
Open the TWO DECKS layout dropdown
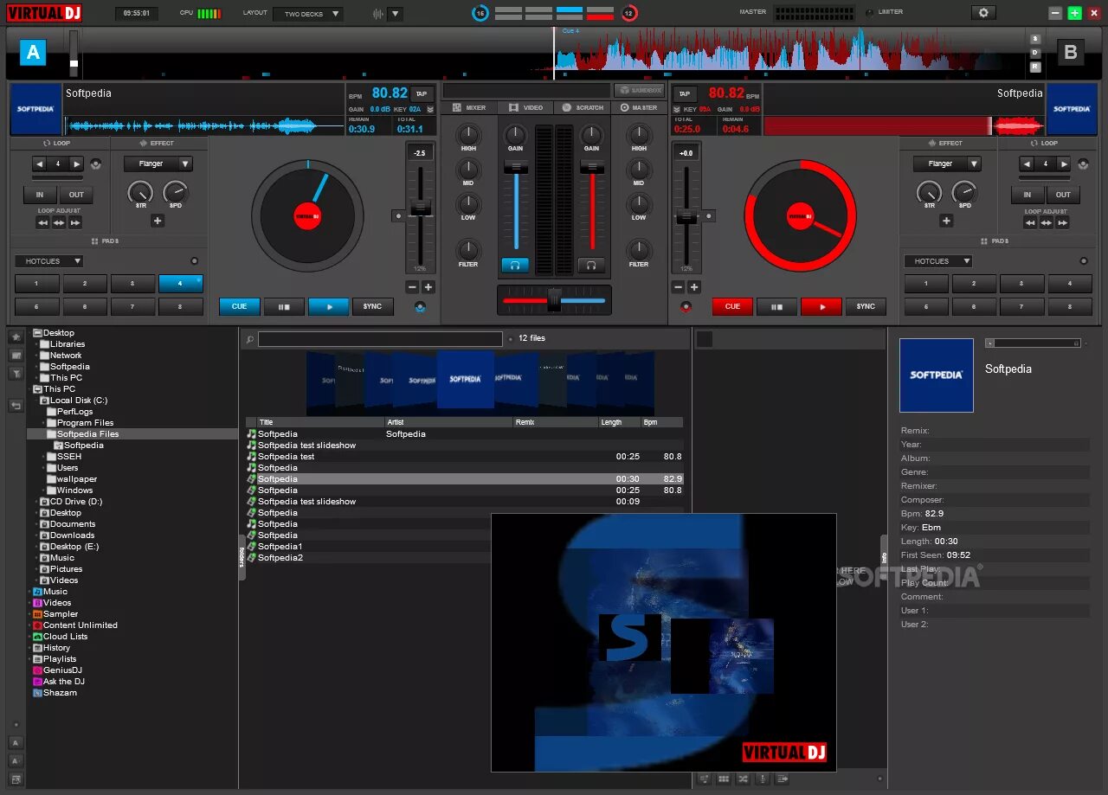click(x=307, y=13)
